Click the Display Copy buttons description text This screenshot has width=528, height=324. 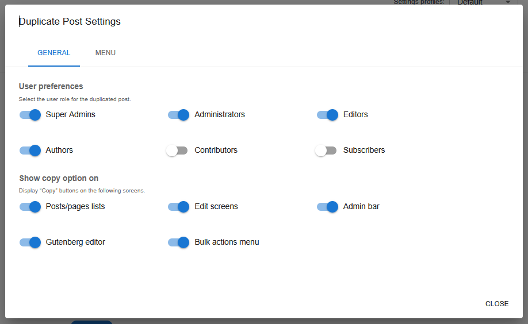(x=82, y=191)
